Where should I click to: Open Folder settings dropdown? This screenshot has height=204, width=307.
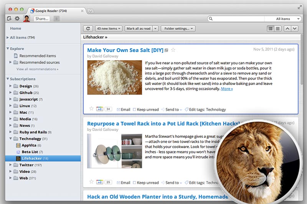point(178,28)
